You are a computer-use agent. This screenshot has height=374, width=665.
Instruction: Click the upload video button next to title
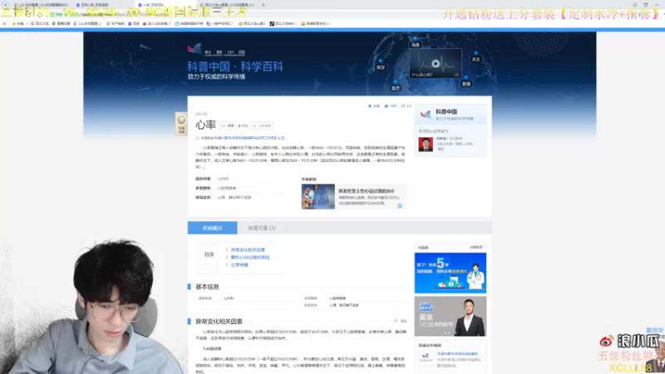point(262,125)
